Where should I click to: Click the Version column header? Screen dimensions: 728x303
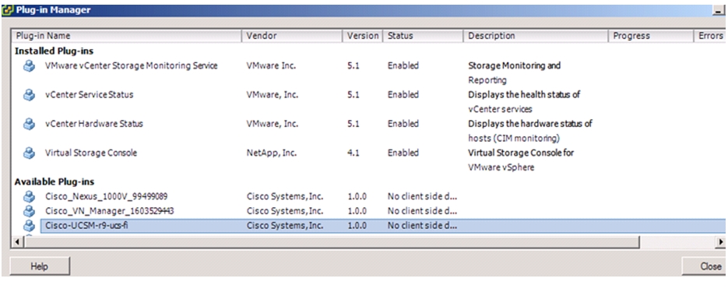click(363, 36)
